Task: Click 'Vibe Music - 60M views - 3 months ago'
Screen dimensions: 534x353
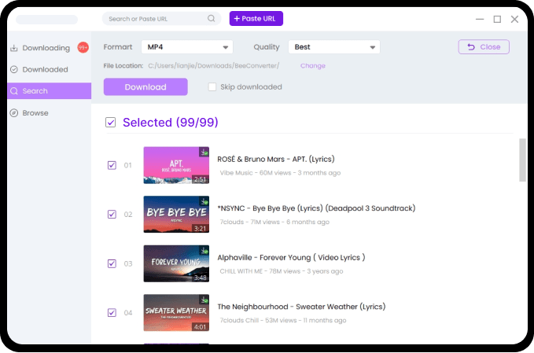Action: click(280, 173)
